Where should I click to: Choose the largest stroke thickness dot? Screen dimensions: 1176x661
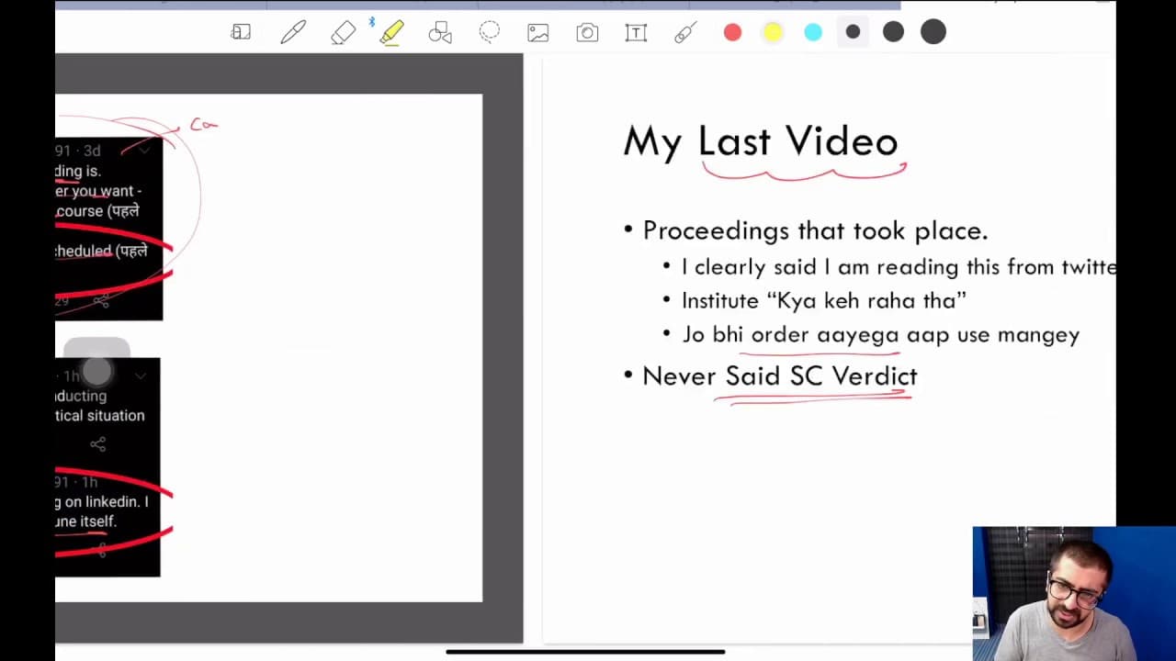[933, 32]
